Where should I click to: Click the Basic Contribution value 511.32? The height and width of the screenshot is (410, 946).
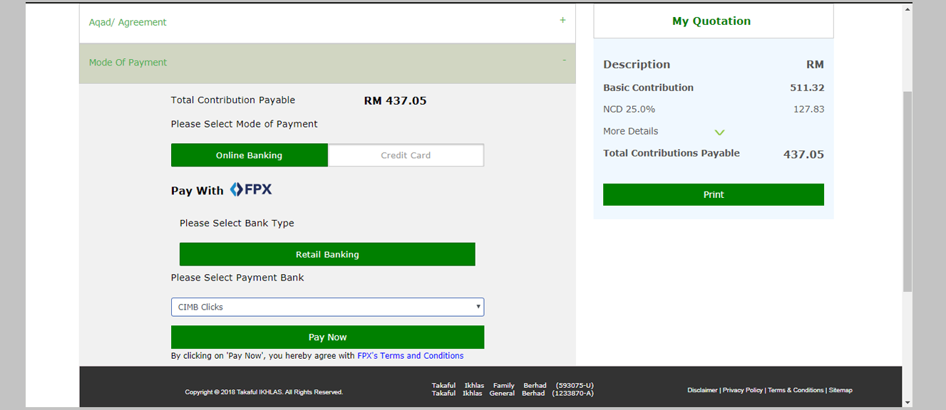coord(807,88)
